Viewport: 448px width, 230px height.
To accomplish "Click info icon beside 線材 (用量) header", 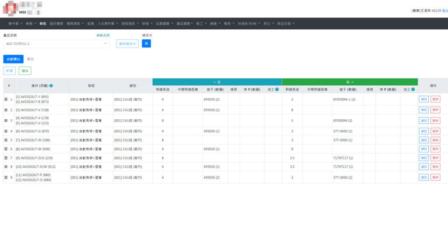I will [x=52, y=86].
